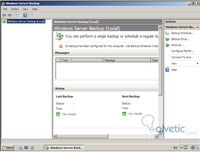Click Windows Server Backup taskbar button
The image size is (200, 152).
(x=64, y=148)
